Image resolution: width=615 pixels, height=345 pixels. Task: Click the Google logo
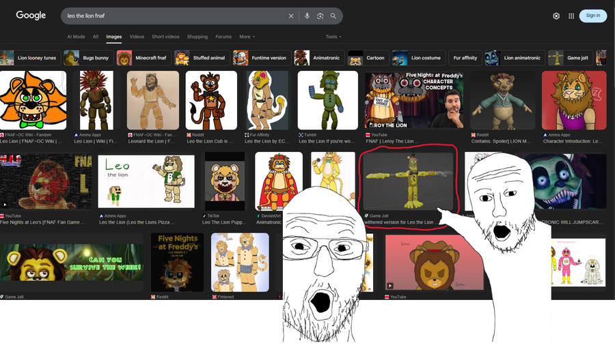pyautogui.click(x=31, y=16)
